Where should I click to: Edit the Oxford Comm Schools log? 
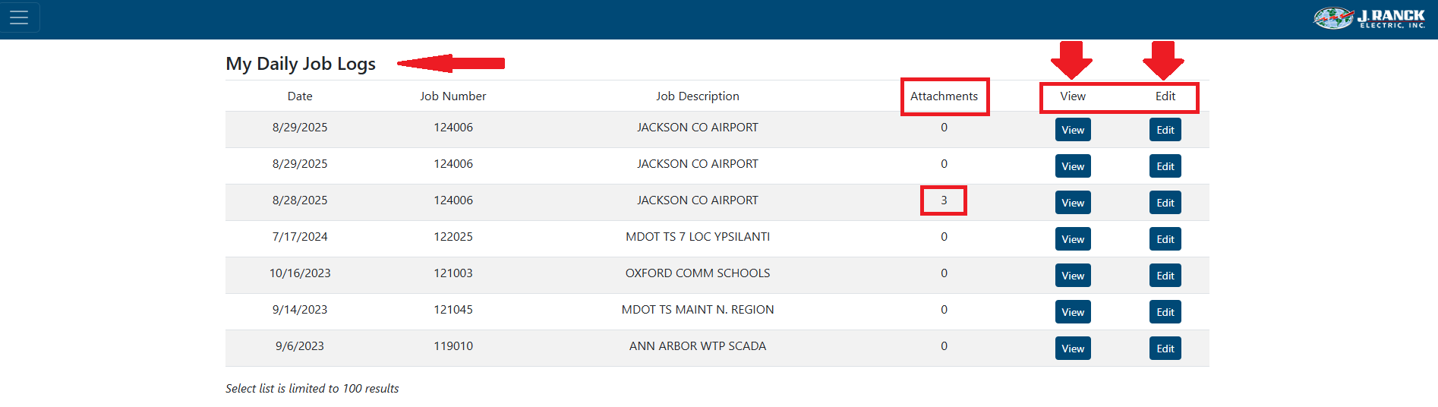tap(1165, 276)
